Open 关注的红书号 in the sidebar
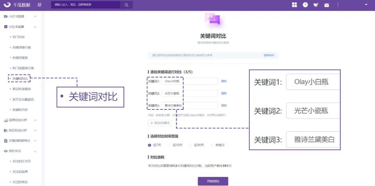Screen dimensions: 375x186 click(22, 161)
